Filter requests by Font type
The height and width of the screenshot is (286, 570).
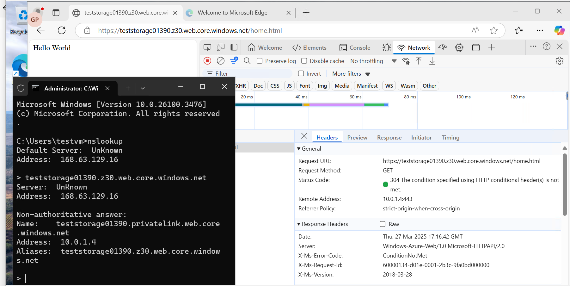coord(305,86)
